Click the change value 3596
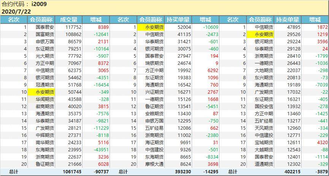The image size is (329, 176). [323, 42]
